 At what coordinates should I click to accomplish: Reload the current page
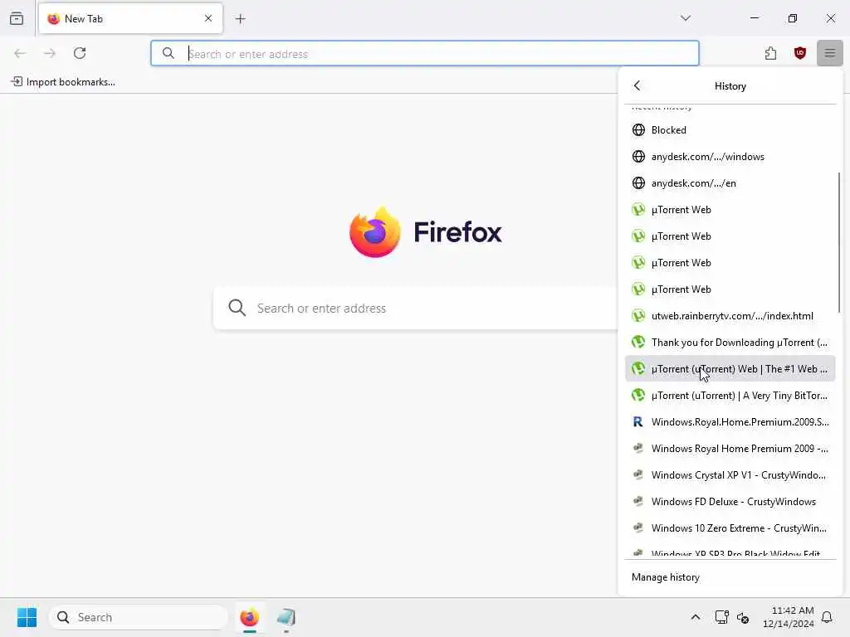(x=80, y=53)
